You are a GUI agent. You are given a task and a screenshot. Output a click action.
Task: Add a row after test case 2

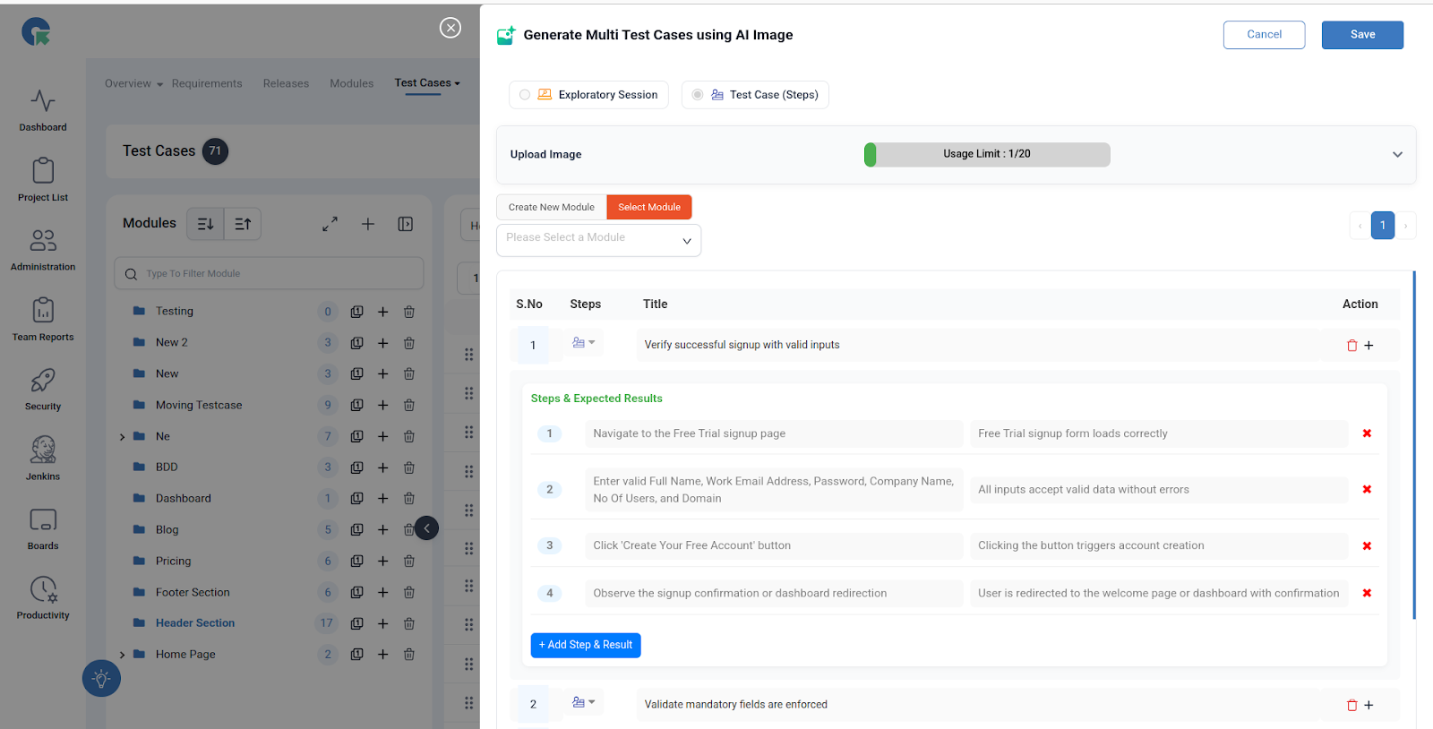point(1369,706)
